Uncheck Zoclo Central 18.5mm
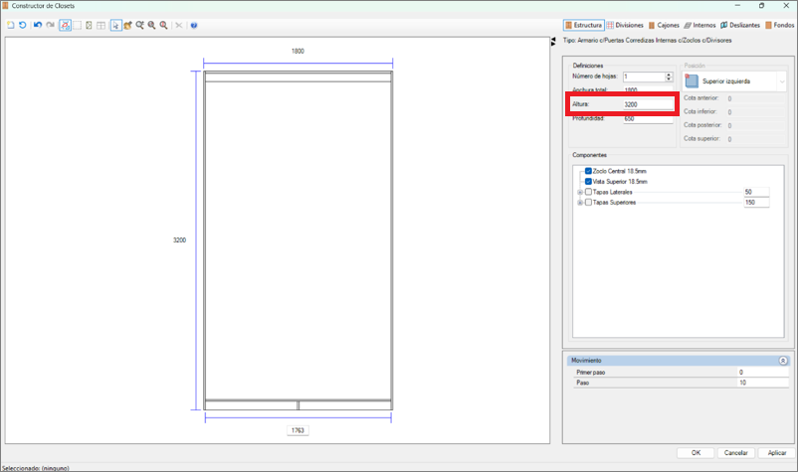Viewport: 798px width, 472px height. point(588,171)
